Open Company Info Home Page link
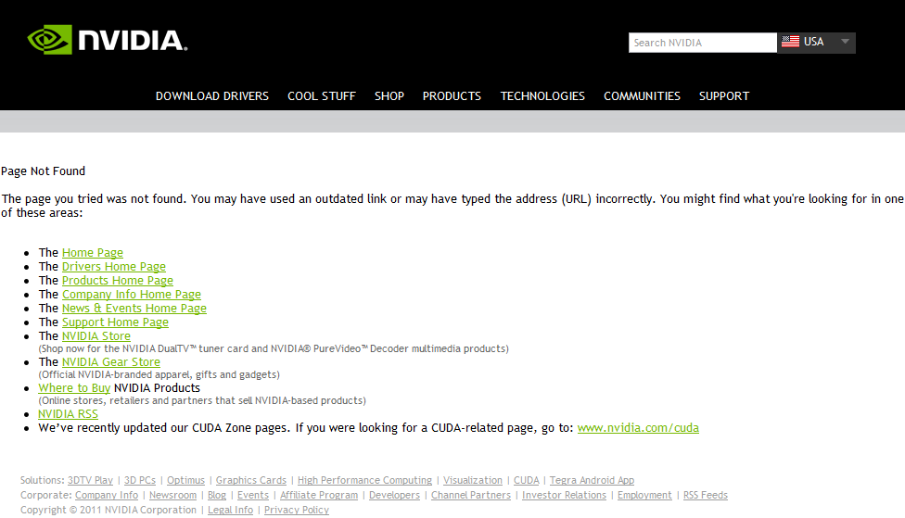Screen dimensions: 905x518 (132, 294)
